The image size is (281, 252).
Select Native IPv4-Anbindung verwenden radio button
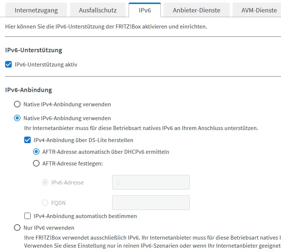tap(17, 104)
